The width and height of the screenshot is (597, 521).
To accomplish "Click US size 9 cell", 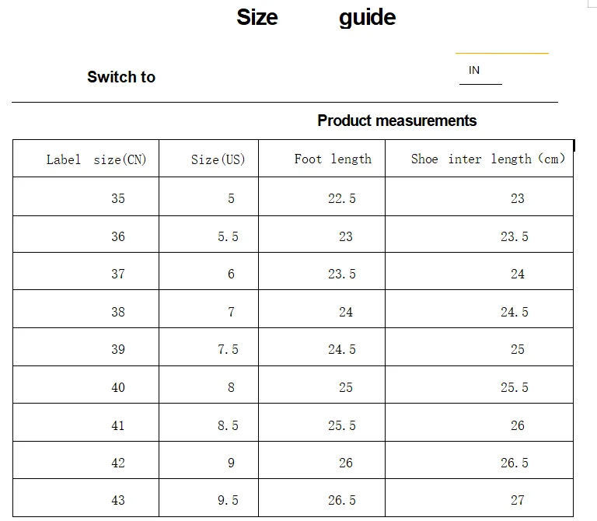I will 208,460.
